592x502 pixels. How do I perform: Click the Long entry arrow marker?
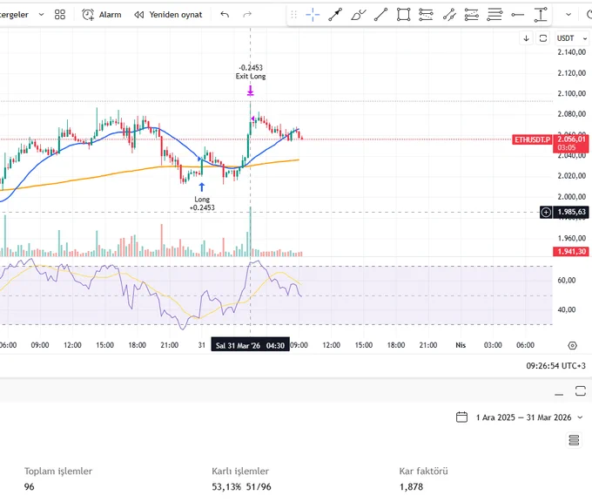tap(202, 187)
